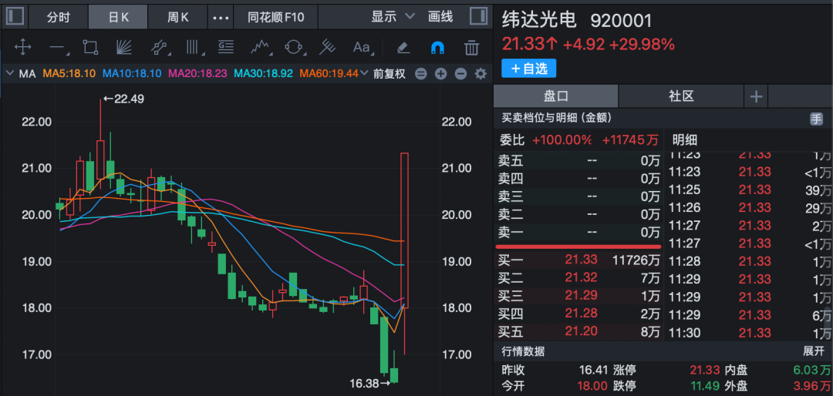Select the 社区 community tab

pos(681,96)
